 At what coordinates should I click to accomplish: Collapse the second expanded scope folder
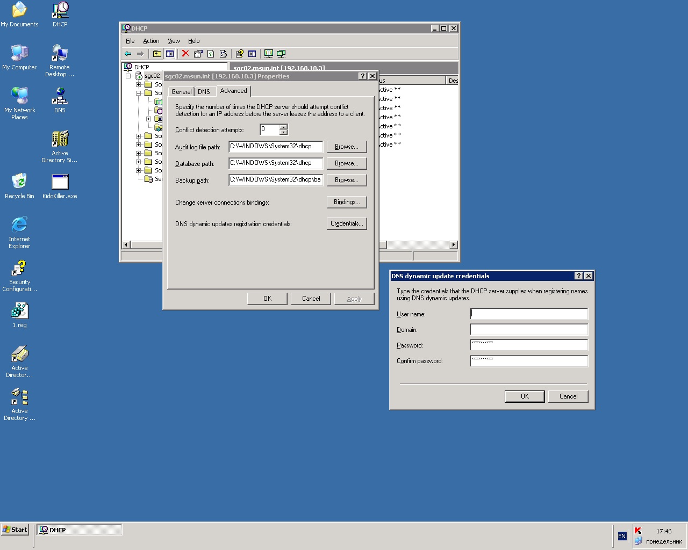(139, 93)
